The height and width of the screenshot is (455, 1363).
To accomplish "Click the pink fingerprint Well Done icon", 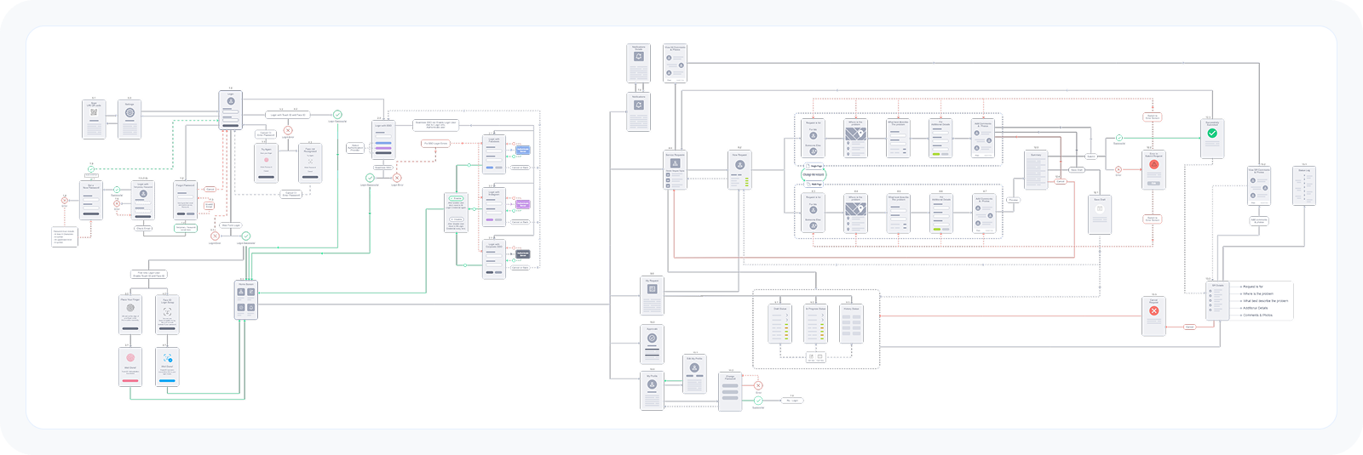I will (130, 358).
